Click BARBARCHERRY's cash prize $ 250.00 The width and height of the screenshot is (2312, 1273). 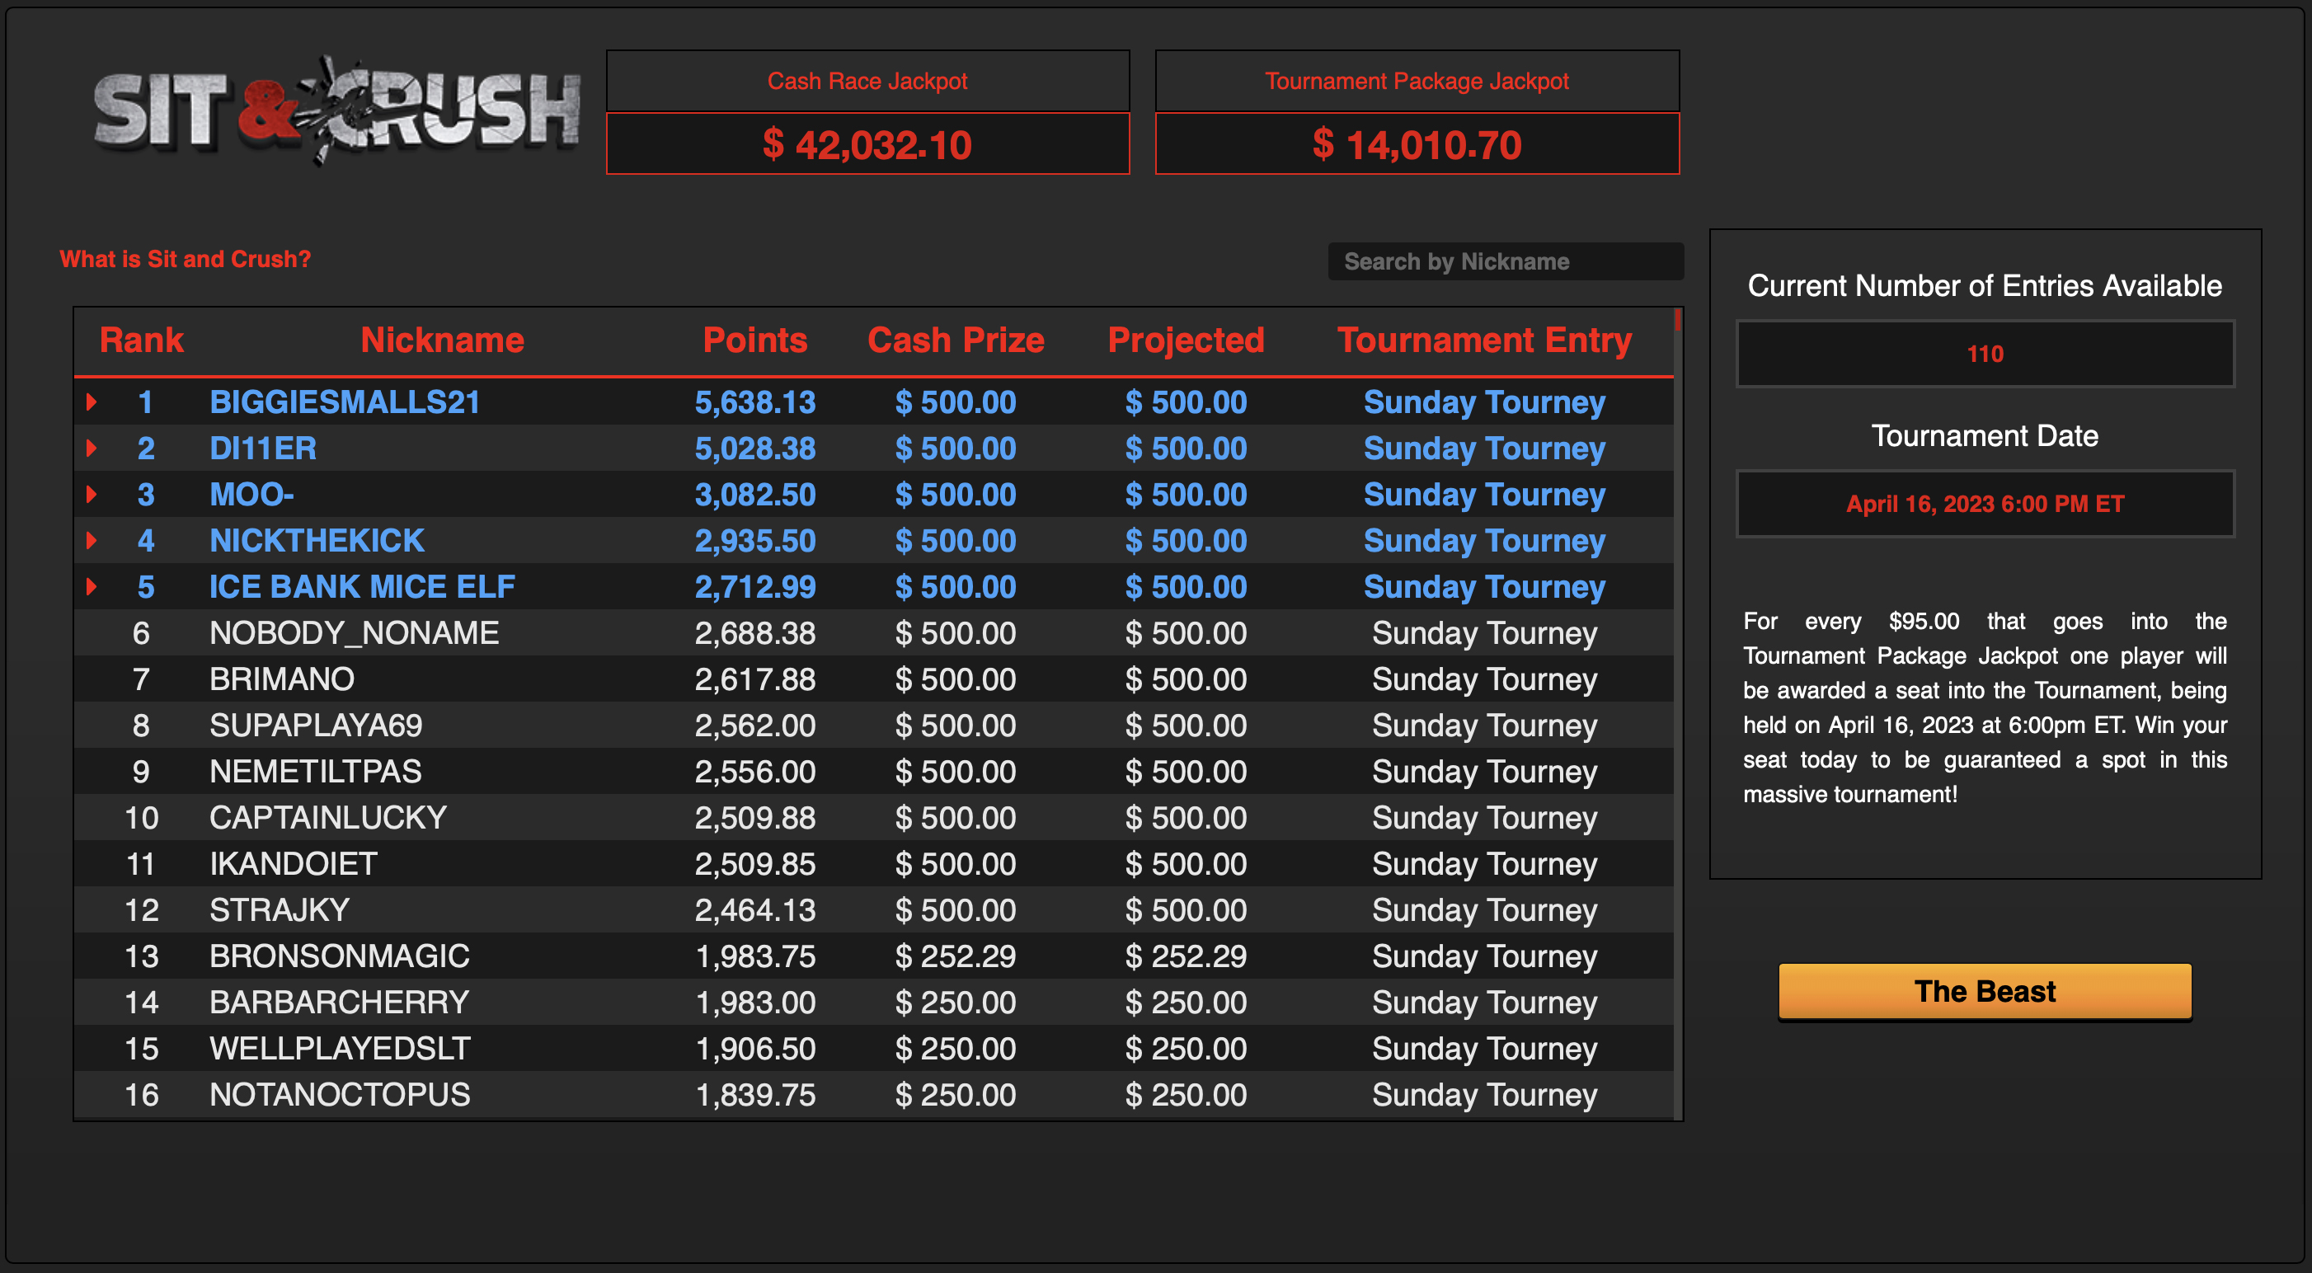[955, 1003]
